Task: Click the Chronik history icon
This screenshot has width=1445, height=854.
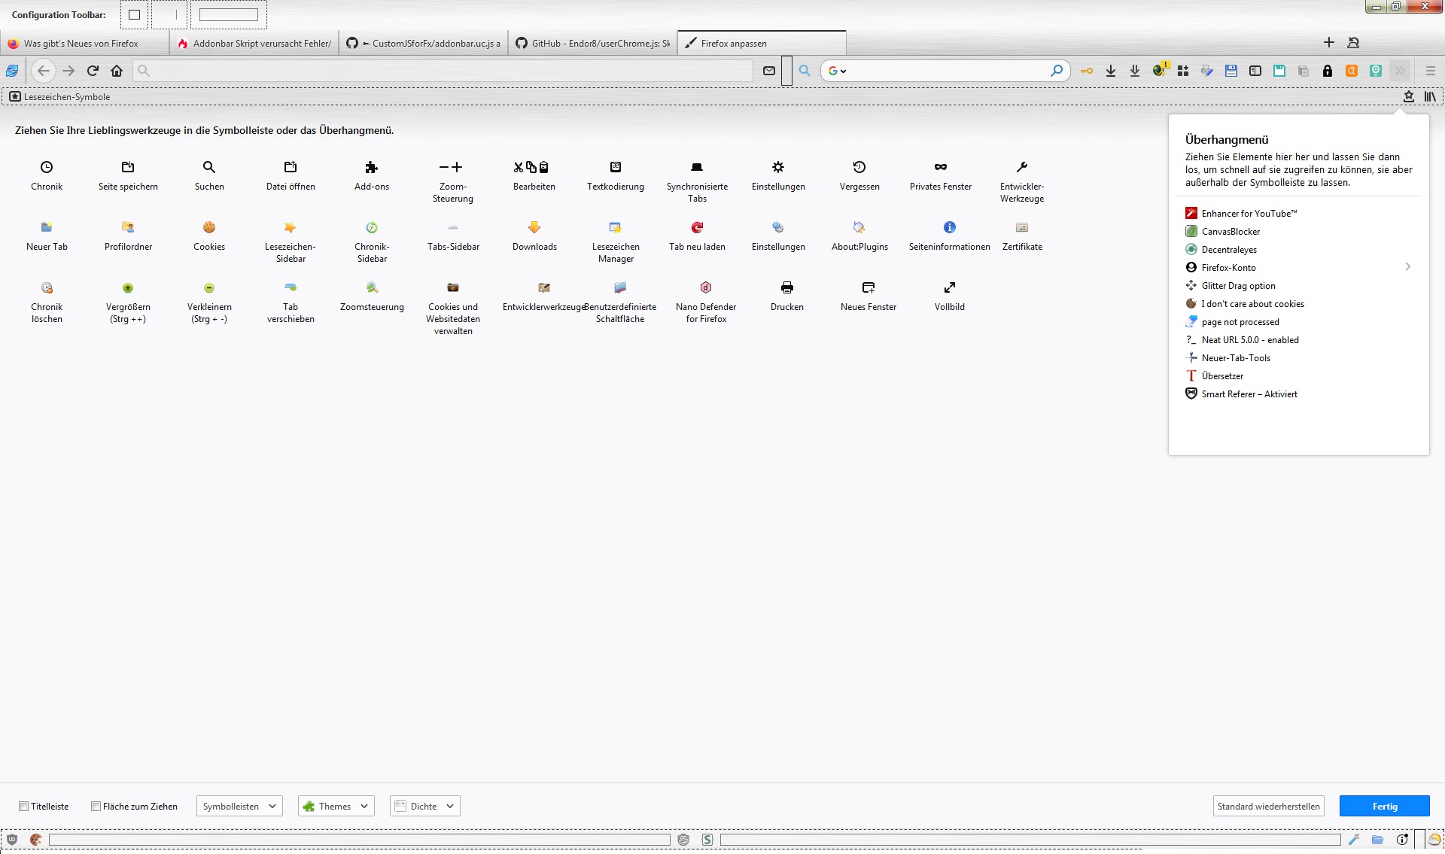Action: tap(47, 167)
